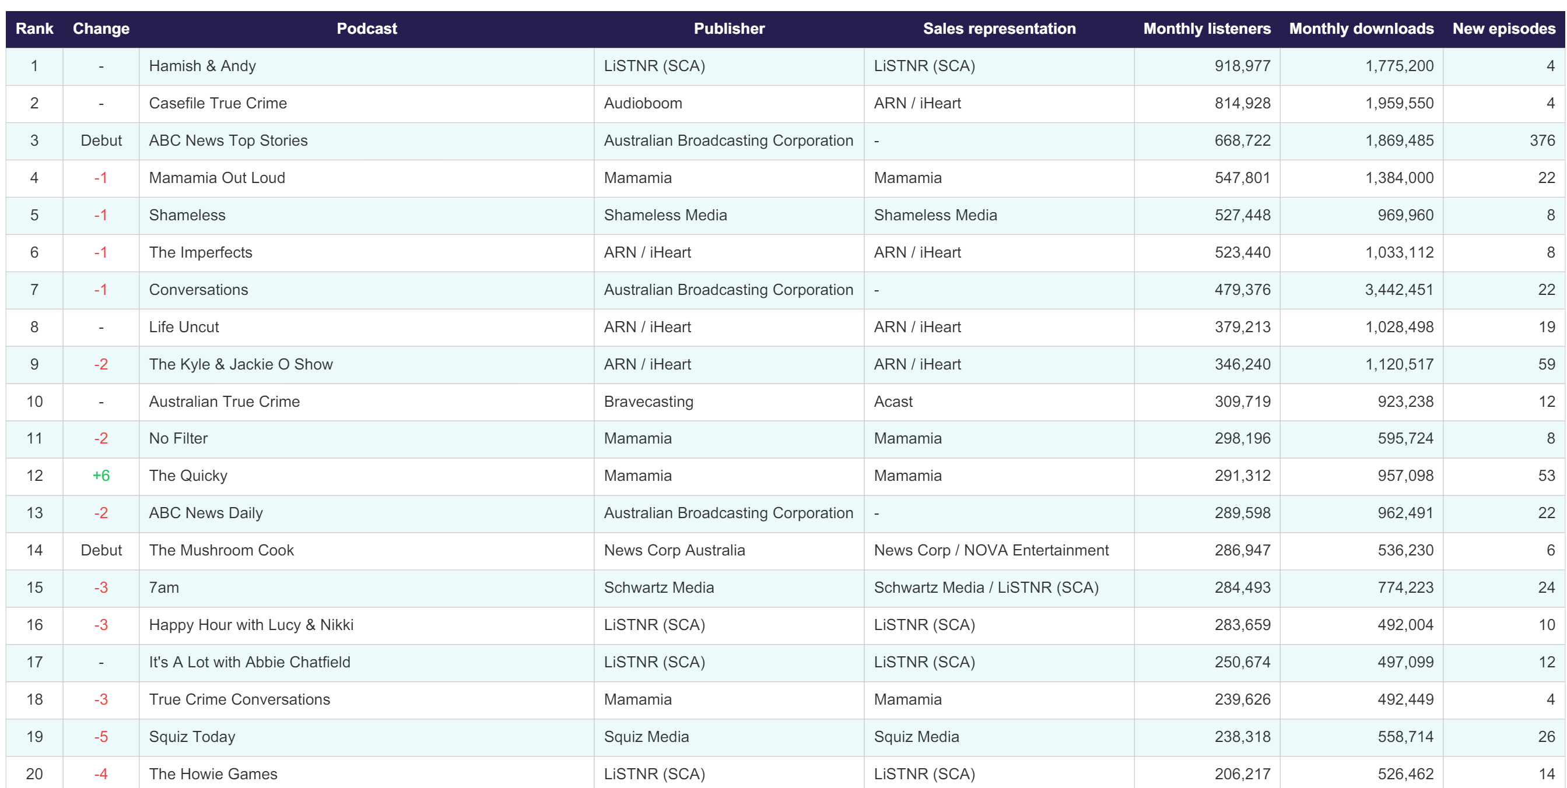The width and height of the screenshot is (1567, 788).
Task: Select the Hamish & Andy podcast name
Action: 202,66
